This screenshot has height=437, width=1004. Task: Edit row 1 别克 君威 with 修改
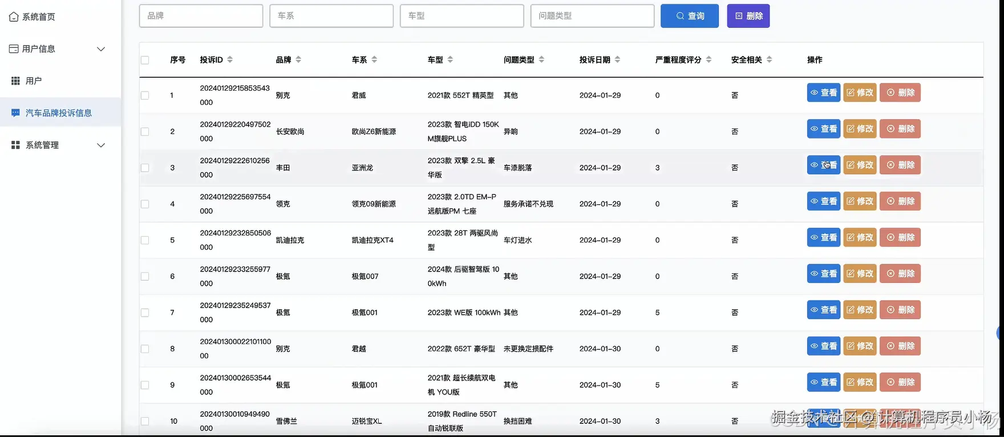[x=860, y=92]
